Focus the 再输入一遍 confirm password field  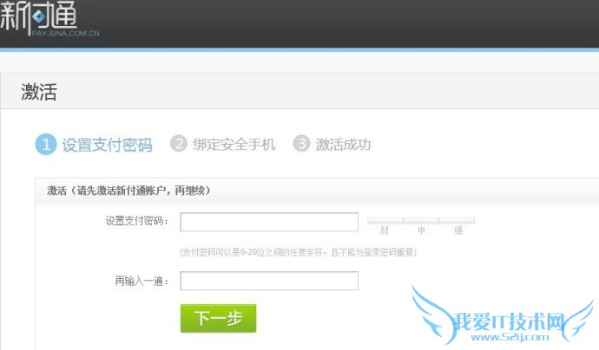tap(269, 281)
